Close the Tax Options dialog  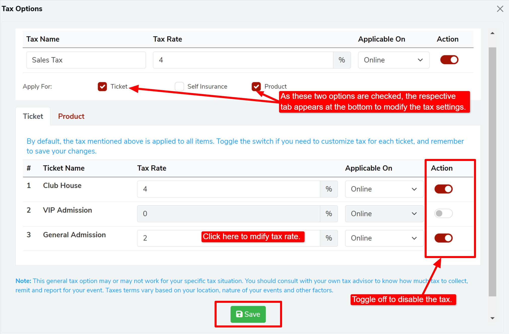click(x=500, y=9)
